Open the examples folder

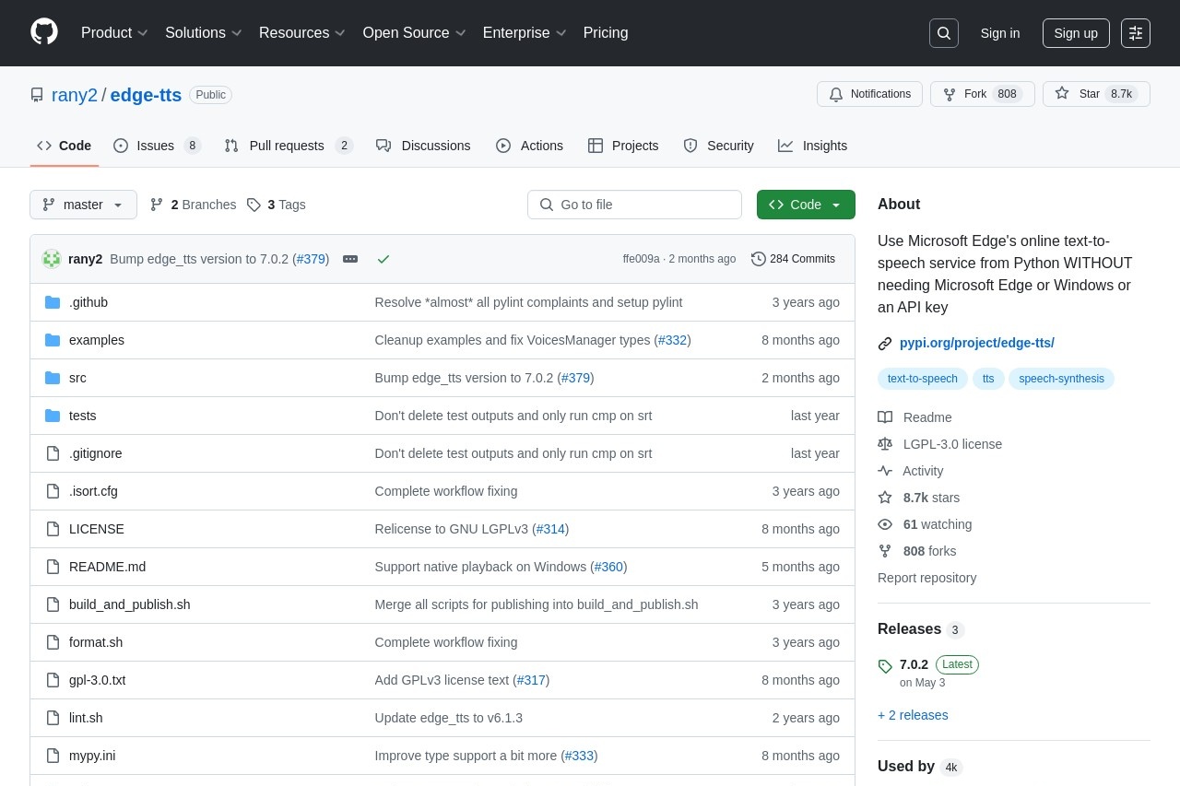pyautogui.click(x=97, y=340)
